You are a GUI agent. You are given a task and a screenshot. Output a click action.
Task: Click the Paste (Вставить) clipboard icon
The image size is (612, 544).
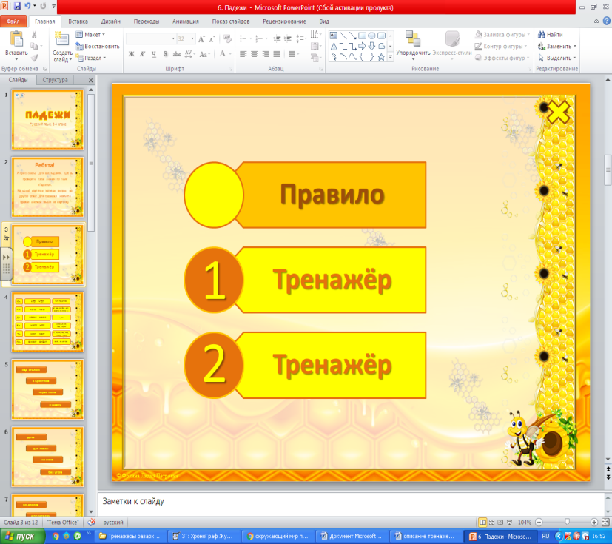(16, 39)
